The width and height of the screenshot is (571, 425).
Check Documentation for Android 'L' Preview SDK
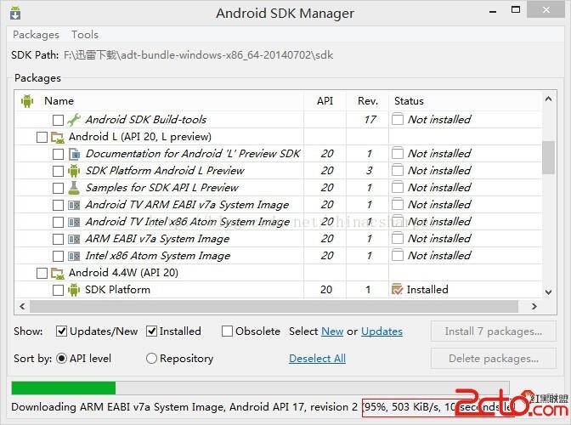click(x=59, y=154)
